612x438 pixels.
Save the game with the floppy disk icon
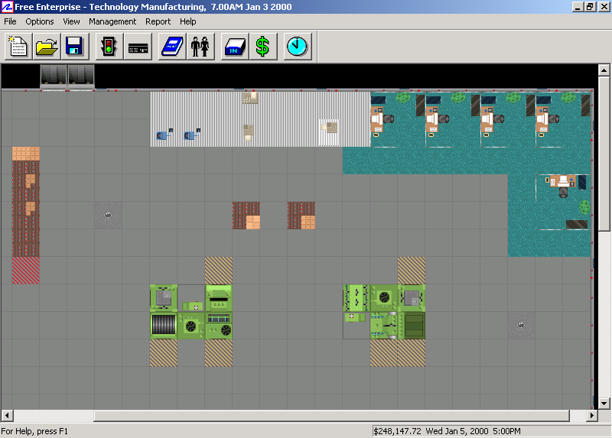point(75,47)
